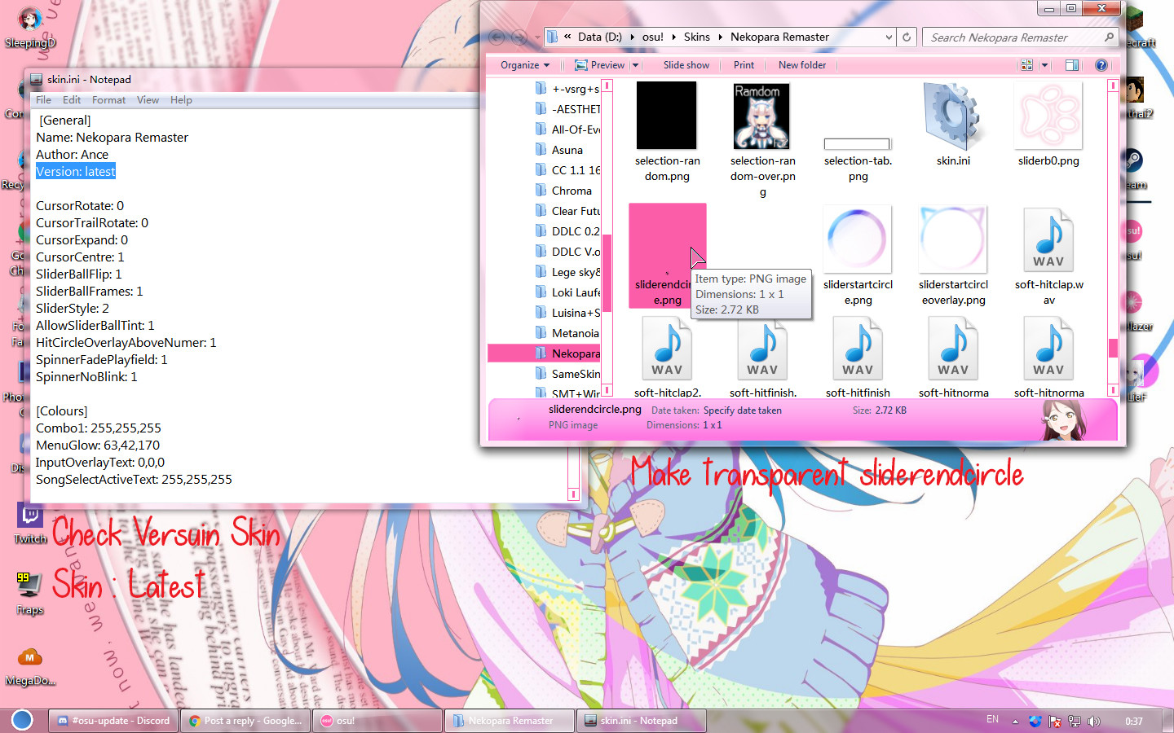The height and width of the screenshot is (733, 1174).
Task: Select Data (D:) in the address path
Action: (x=599, y=37)
